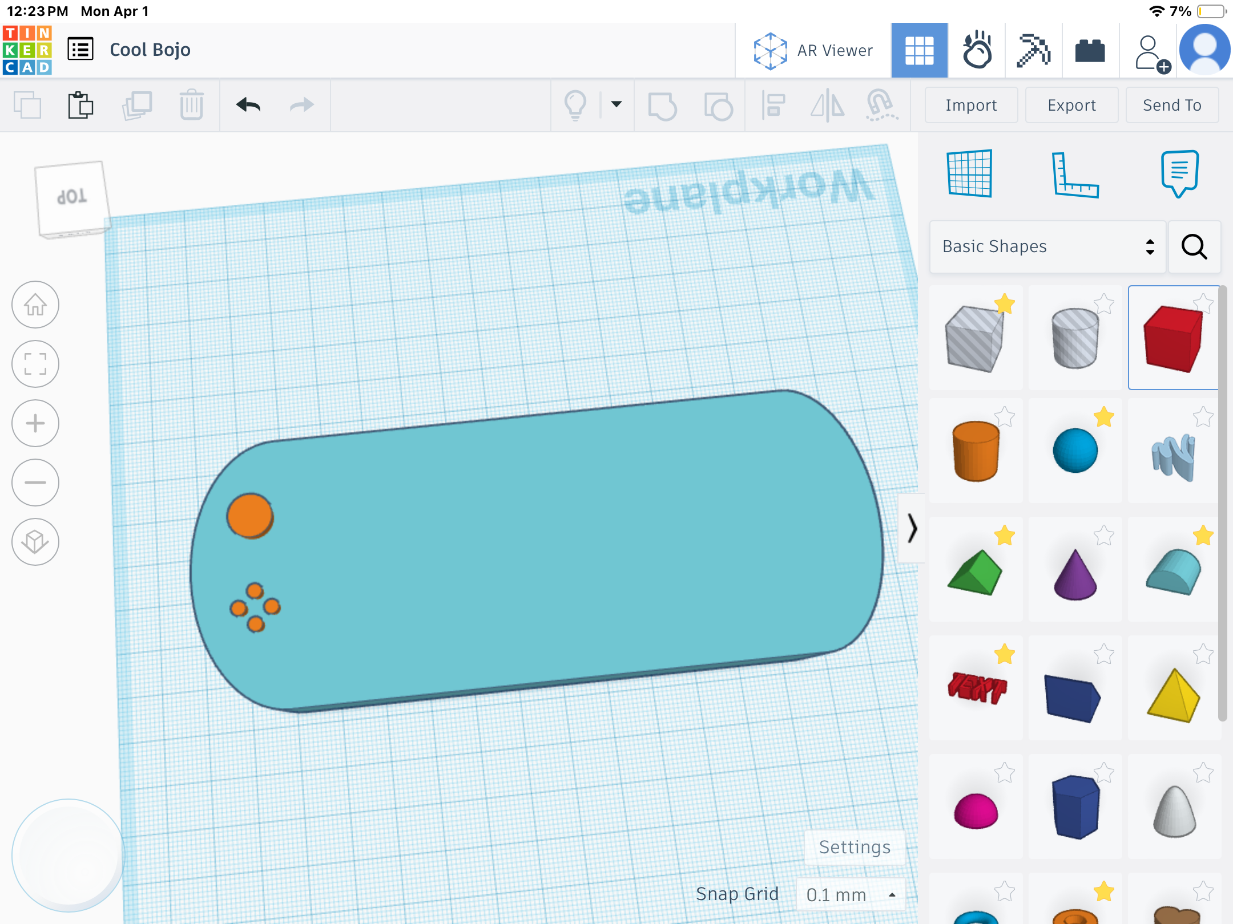This screenshot has width=1233, height=924.
Task: Click the Mirror tool
Action: (x=828, y=106)
